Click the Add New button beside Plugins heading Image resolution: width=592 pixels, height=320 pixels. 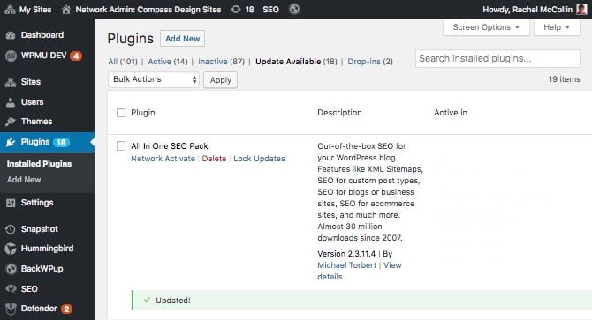click(x=182, y=39)
